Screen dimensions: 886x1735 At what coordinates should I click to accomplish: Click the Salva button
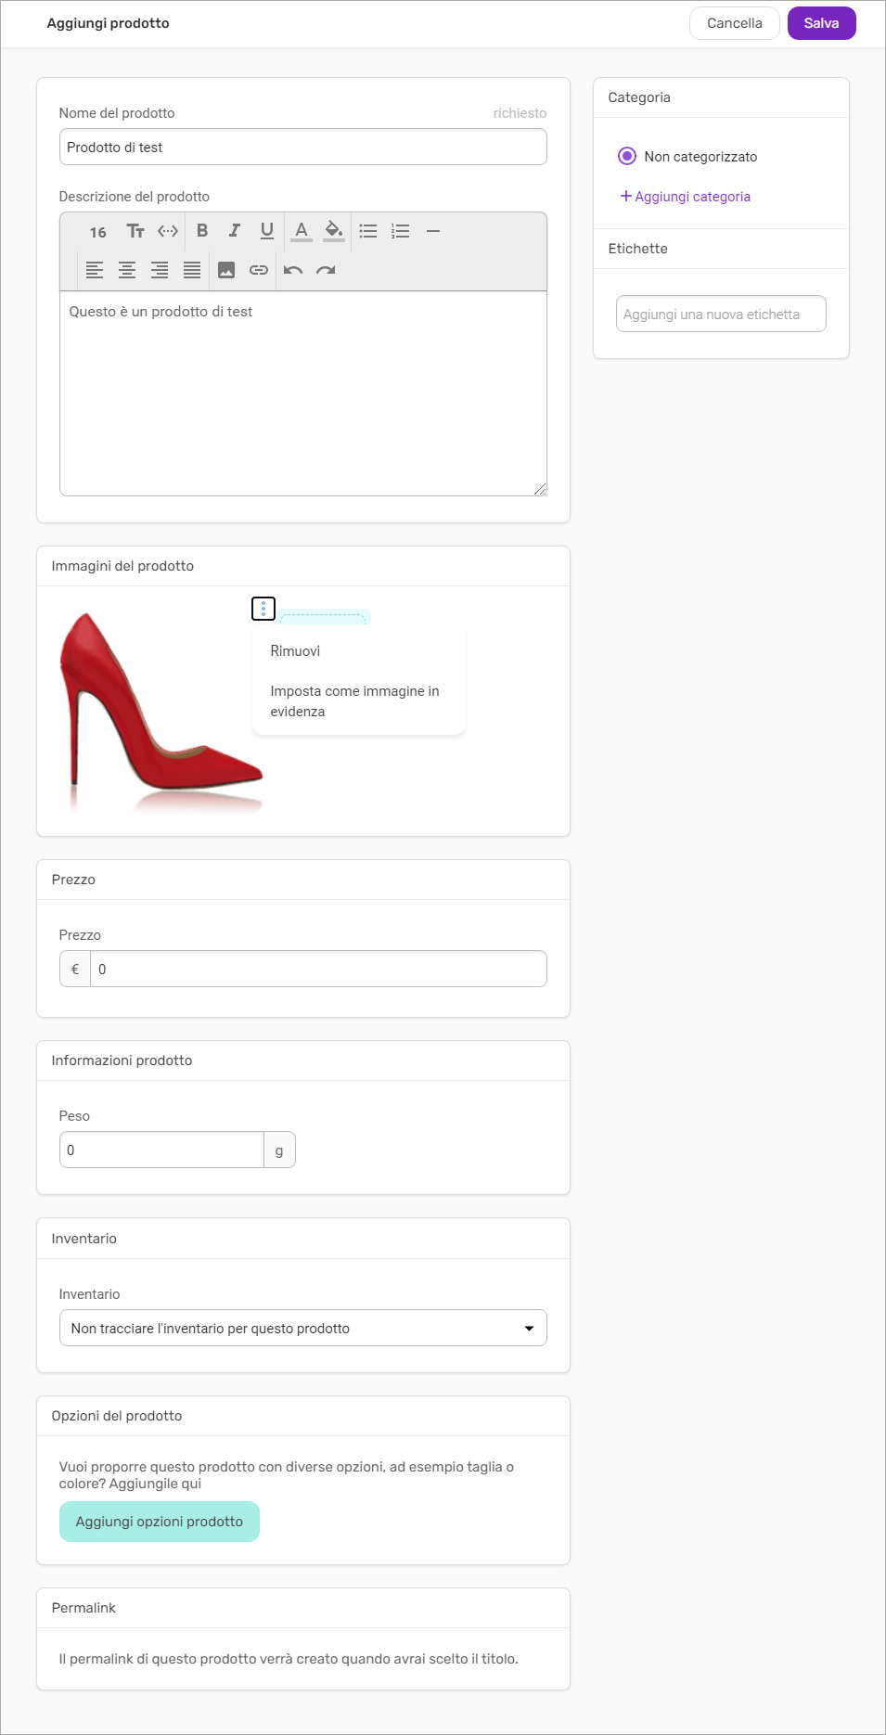click(x=822, y=23)
